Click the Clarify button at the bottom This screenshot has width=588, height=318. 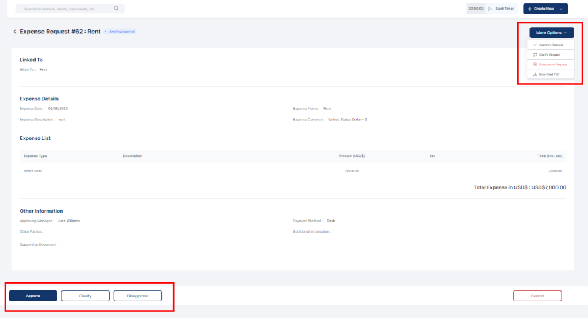(x=86, y=296)
